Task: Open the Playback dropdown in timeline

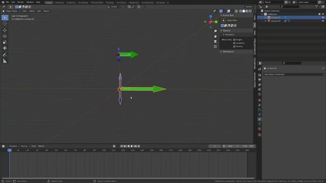Action: 14,146
